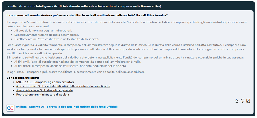Screen dimensions: 257x118
Task: Click the bullet "Successivamente tramite delibera assembleare"
Action: (x=46, y=35)
